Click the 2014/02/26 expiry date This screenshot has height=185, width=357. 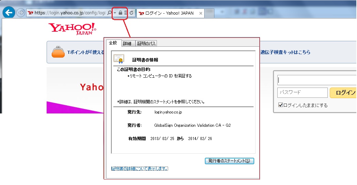pyautogui.click(x=200, y=139)
